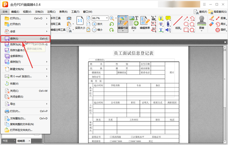
Task: Expand the Open (打开) submenu arrow
Action: tap(47, 18)
